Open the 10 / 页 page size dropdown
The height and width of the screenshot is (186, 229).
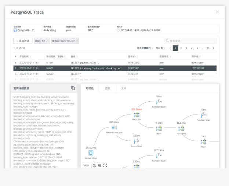160,48
